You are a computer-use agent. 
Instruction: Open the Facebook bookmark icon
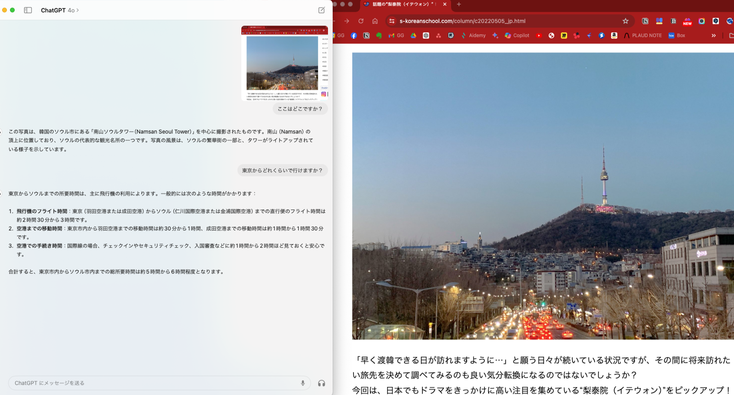[x=353, y=35]
